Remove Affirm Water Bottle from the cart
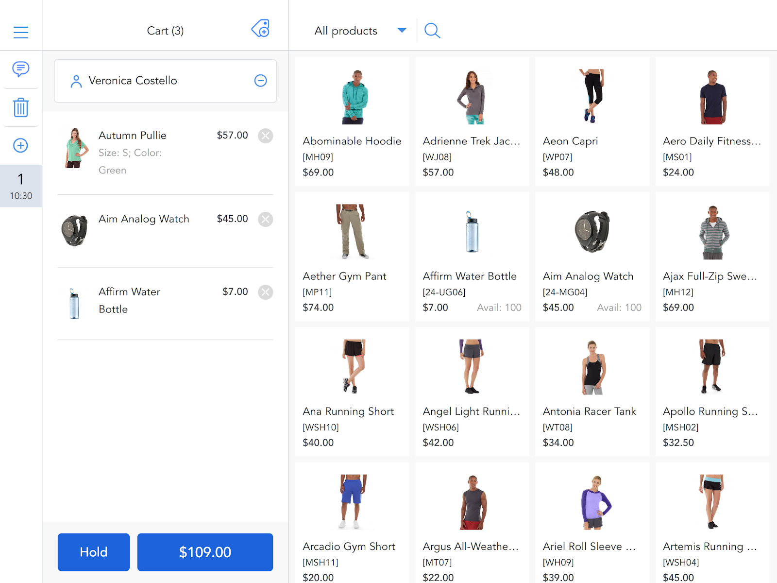 pos(266,292)
